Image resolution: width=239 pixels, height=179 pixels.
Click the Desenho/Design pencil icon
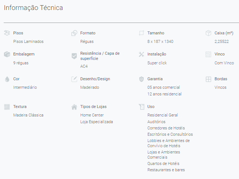(x=74, y=79)
